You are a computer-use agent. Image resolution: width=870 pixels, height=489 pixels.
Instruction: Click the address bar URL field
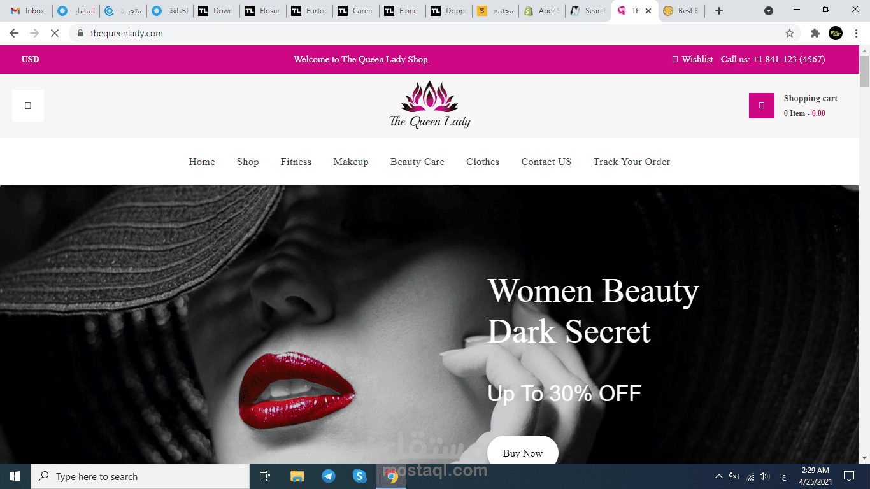click(x=433, y=33)
